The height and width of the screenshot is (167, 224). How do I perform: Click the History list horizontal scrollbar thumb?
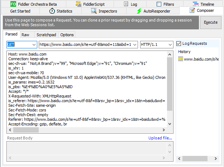coord(195,158)
